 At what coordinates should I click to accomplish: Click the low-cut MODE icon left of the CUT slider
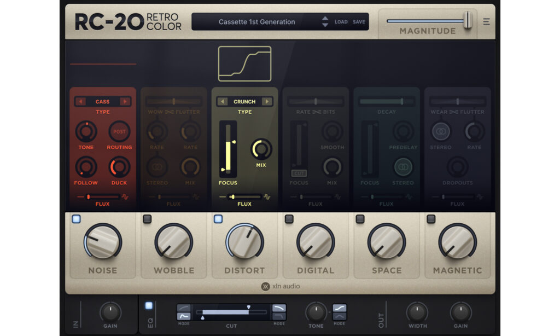click(184, 312)
